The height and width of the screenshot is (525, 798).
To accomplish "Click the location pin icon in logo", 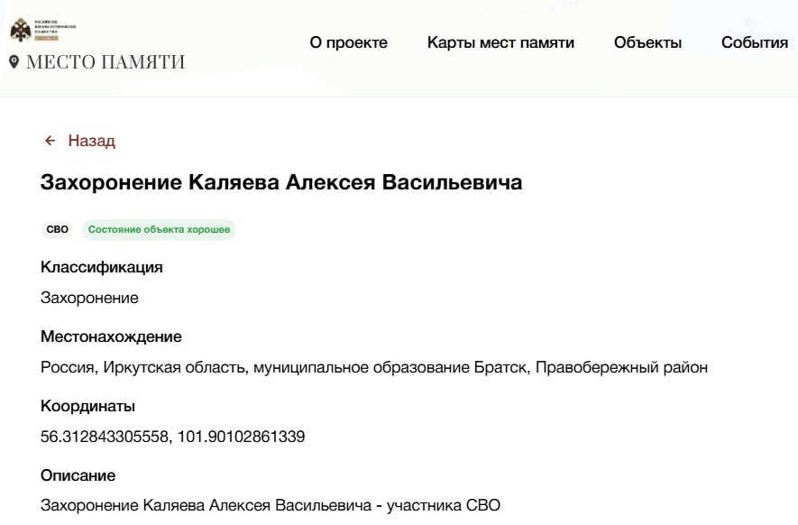I will (x=14, y=61).
